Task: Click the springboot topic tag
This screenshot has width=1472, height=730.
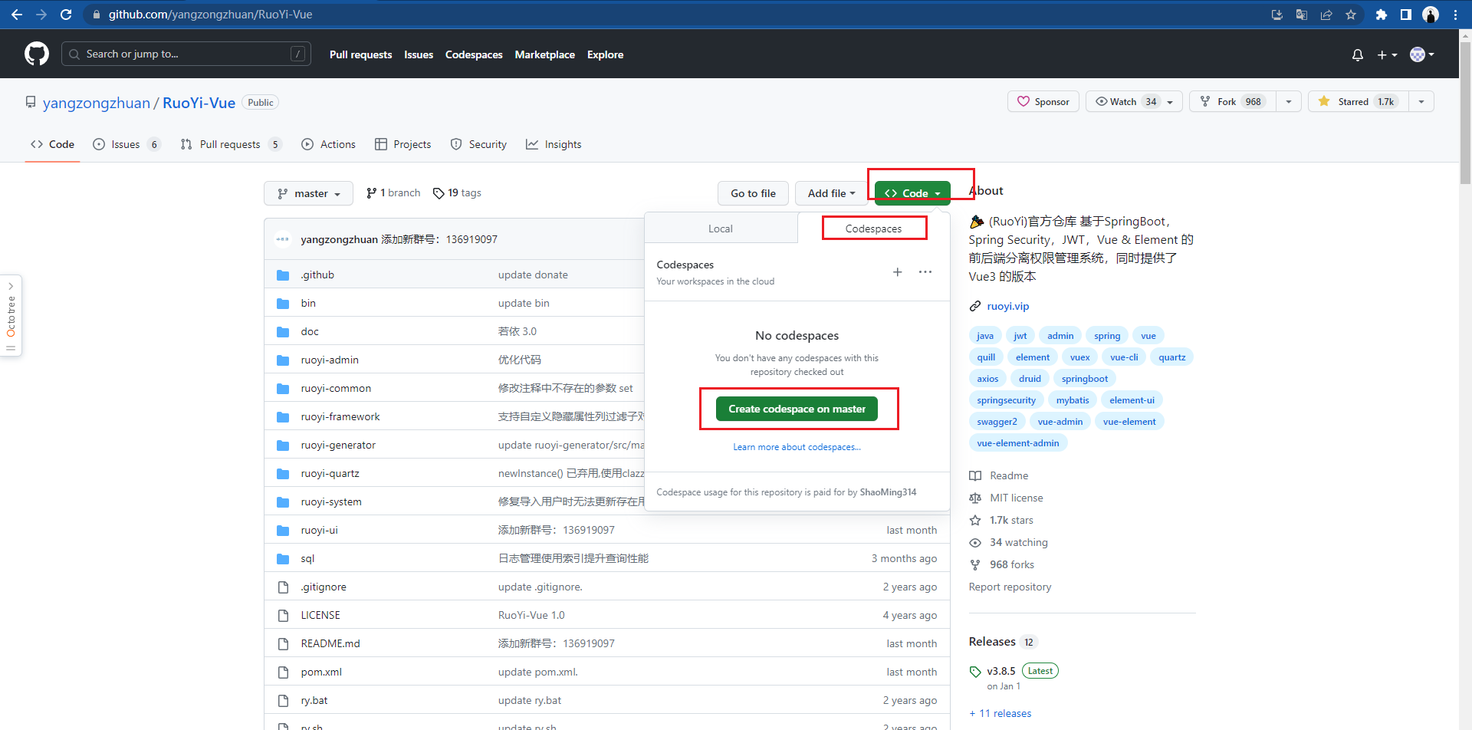Action: point(1084,379)
